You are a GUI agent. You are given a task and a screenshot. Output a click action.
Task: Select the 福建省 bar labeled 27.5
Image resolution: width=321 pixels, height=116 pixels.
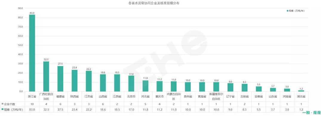coord(60,79)
